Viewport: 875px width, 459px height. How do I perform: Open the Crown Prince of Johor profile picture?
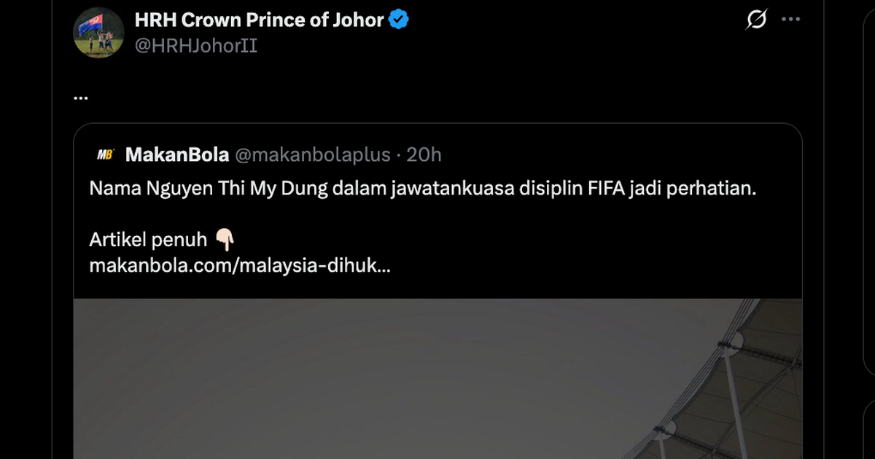(98, 33)
